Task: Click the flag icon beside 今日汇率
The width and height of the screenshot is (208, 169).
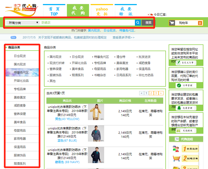Action: tap(150, 15)
